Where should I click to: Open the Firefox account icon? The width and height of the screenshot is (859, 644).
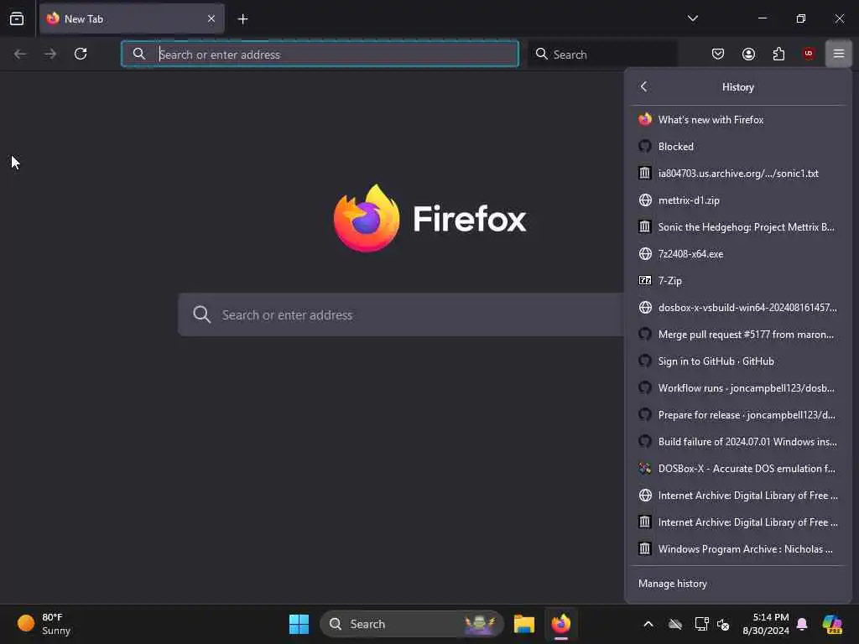pyautogui.click(x=748, y=54)
